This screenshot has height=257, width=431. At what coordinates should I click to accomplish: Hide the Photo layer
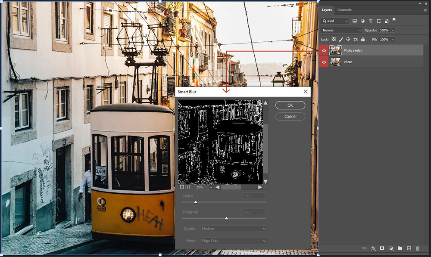tap(324, 62)
